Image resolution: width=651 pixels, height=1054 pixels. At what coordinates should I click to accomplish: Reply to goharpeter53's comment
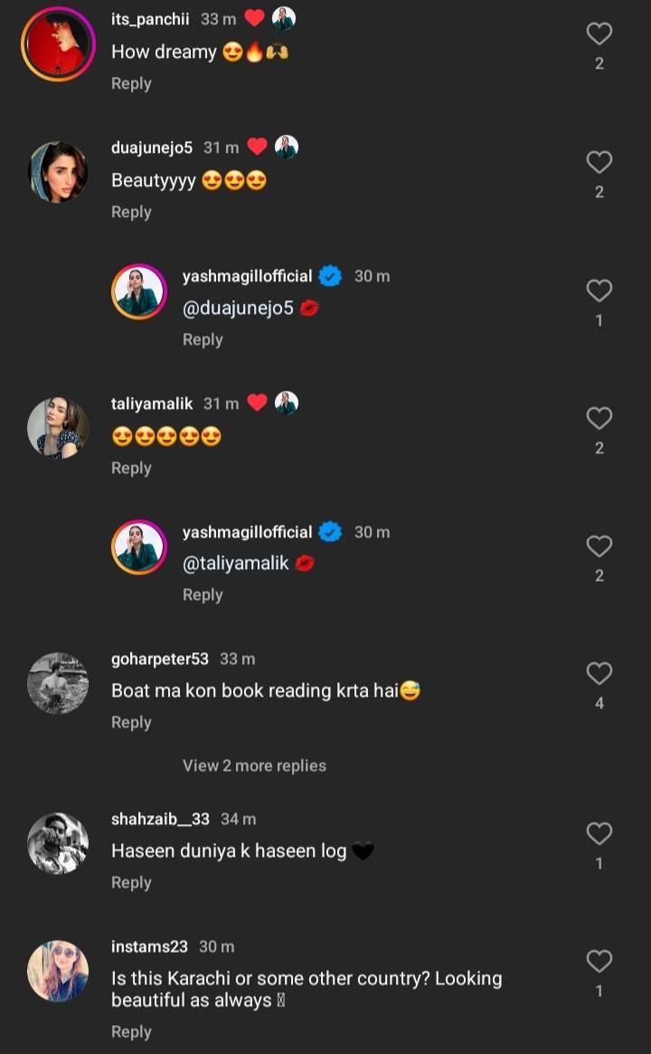(x=131, y=723)
